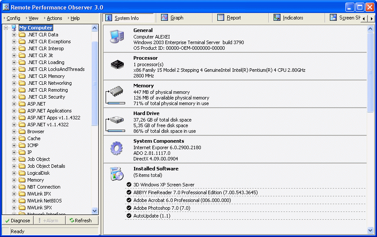Switch to the Indicators tab
This screenshot has height=237, width=377.
click(296, 18)
